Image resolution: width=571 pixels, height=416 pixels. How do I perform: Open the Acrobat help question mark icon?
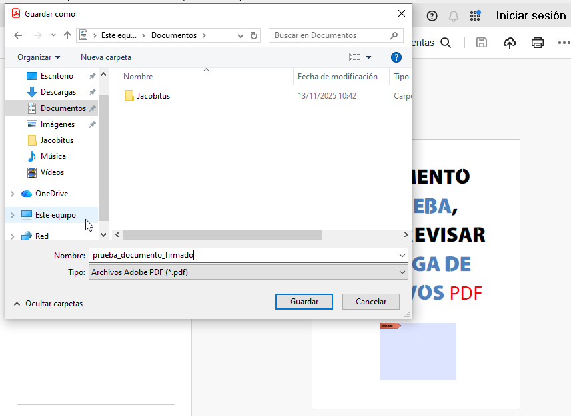[x=432, y=16]
